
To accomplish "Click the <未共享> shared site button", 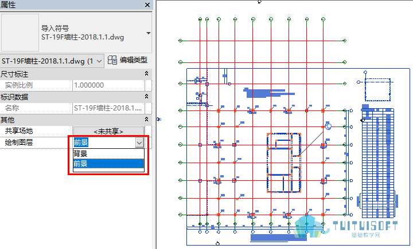I will 108,131.
